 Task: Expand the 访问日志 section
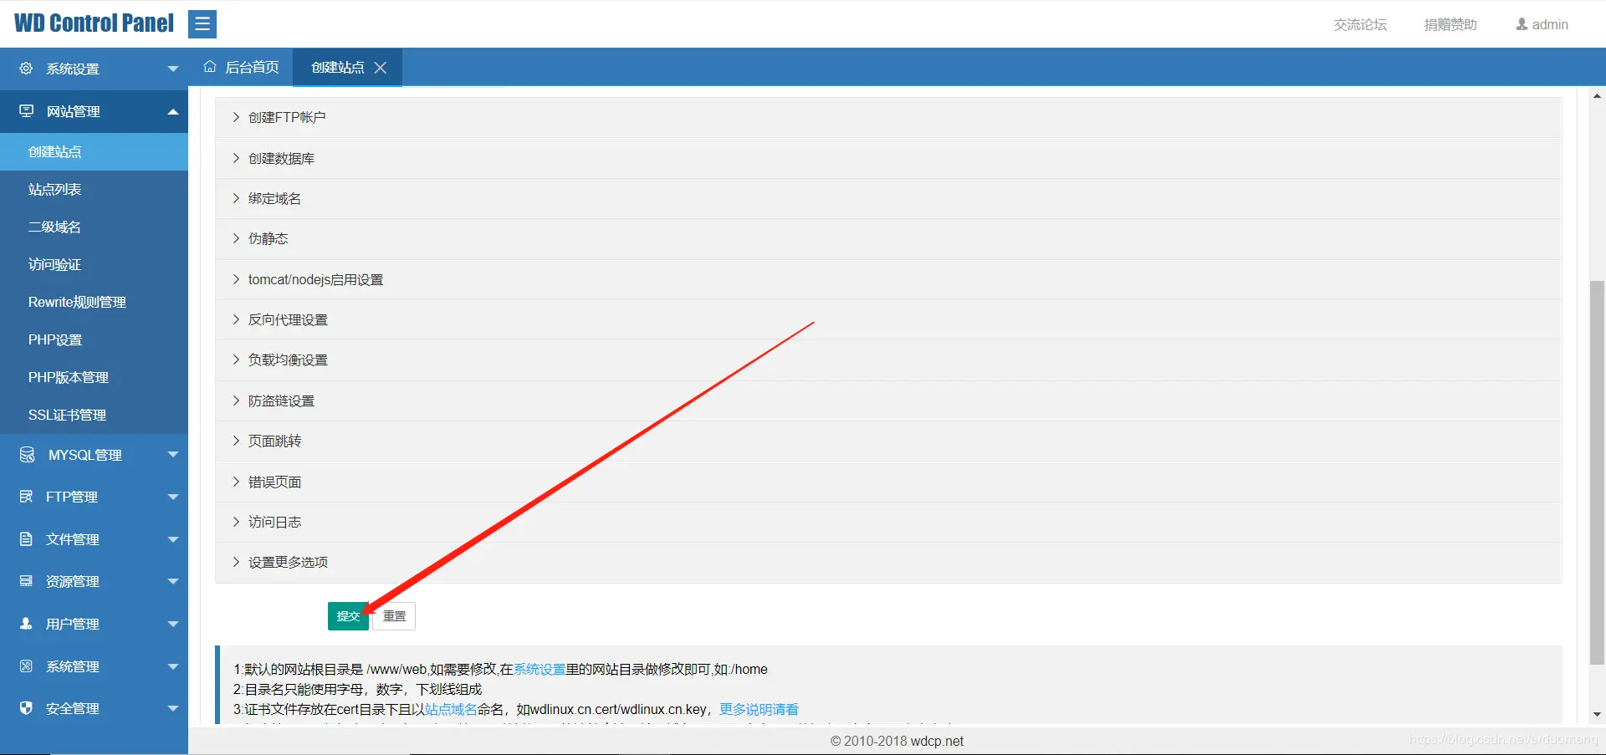888,522
